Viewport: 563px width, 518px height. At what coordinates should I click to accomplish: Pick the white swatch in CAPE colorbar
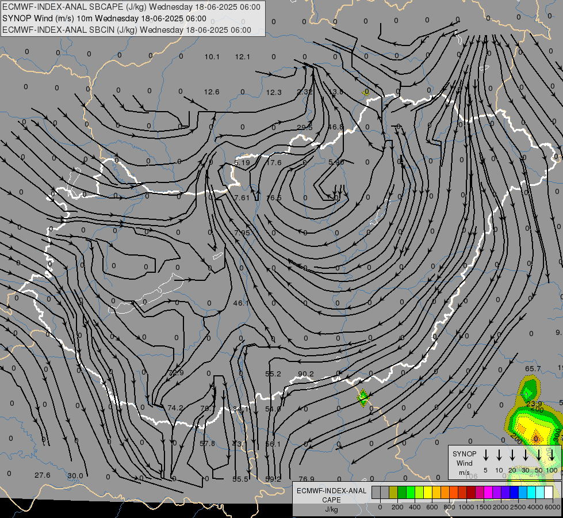coord(548,492)
